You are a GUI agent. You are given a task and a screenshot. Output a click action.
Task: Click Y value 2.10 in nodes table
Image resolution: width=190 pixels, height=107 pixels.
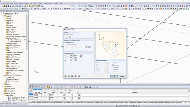(69, 96)
